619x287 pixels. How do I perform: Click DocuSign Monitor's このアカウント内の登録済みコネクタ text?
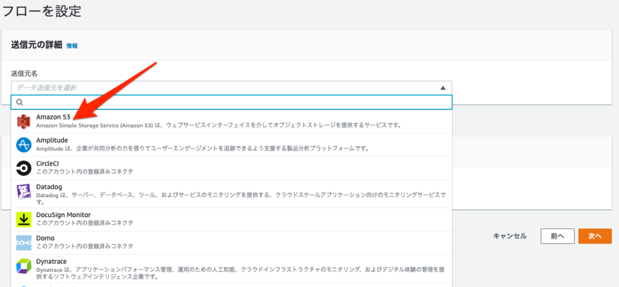(x=85, y=223)
